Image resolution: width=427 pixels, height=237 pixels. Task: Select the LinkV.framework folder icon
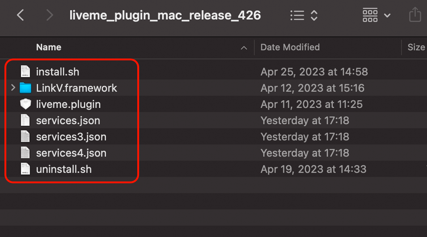tap(26, 88)
